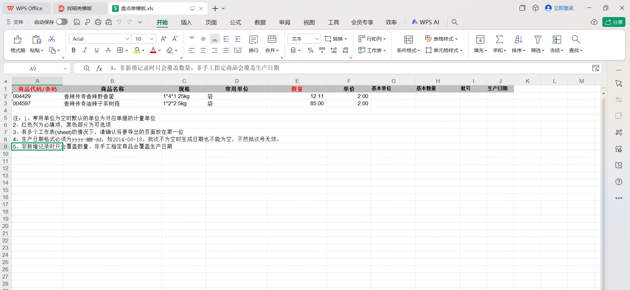Click the fill color bucket swatch
Viewport: 630px width, 290px height.
point(137,50)
